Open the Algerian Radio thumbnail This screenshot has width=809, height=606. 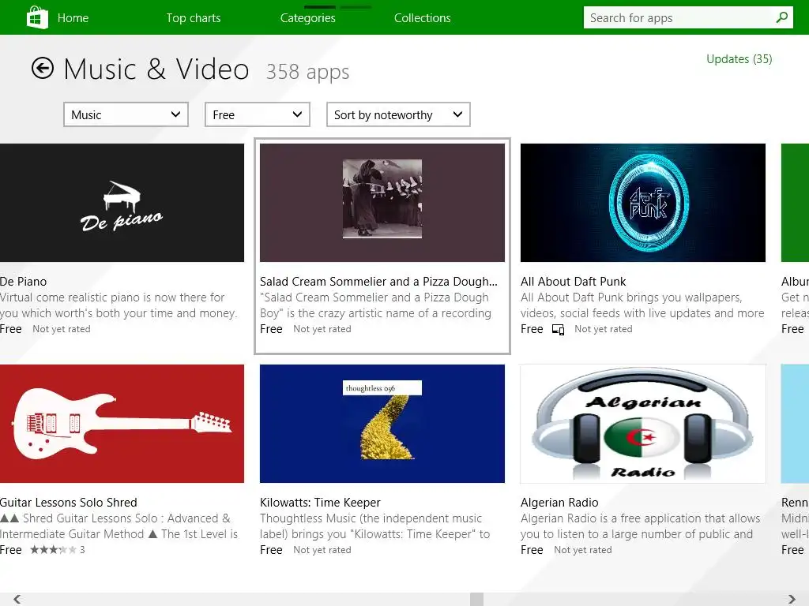[643, 424]
